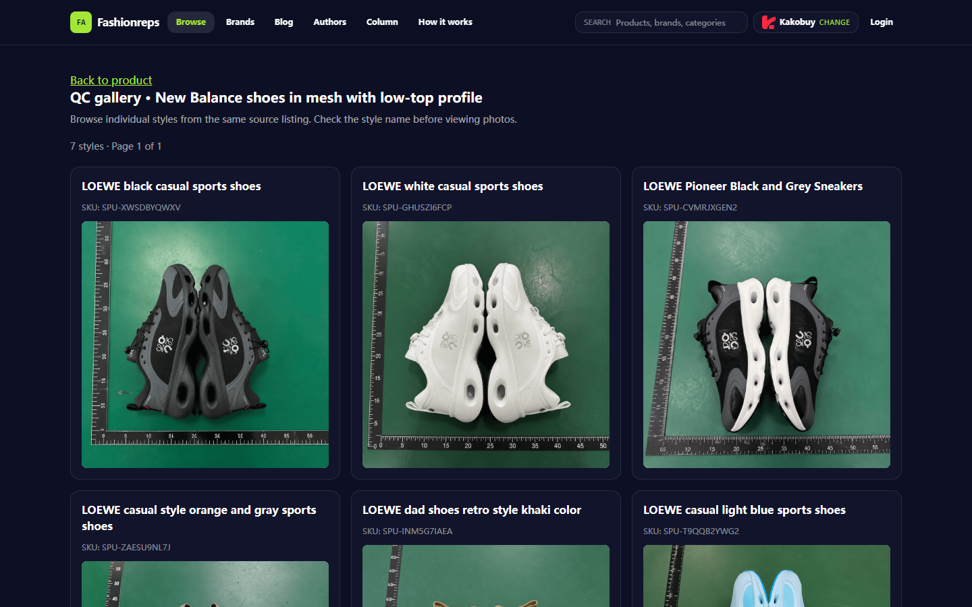Screen dimensions: 972x607
Task: Open LOEWE casual style orange and gray title
Action: pyautogui.click(x=199, y=518)
